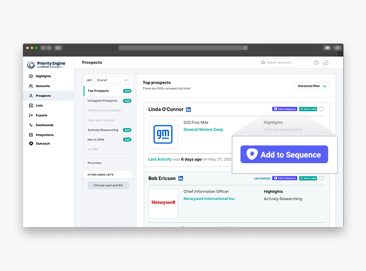The width and height of the screenshot is (366, 271).
Task: Click the General Motors logo thumbnail
Action: tap(163, 134)
